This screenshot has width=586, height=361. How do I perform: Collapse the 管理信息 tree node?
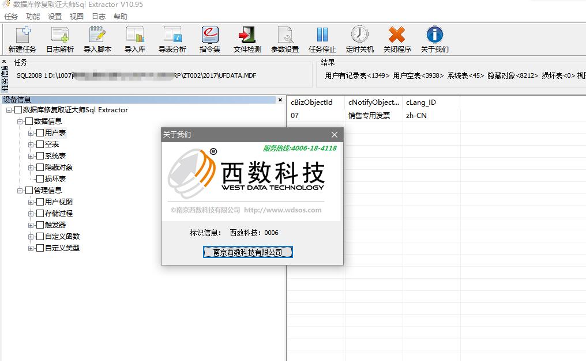click(20, 191)
